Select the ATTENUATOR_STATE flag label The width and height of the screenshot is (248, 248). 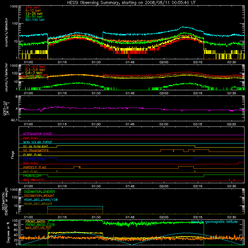click(38, 134)
